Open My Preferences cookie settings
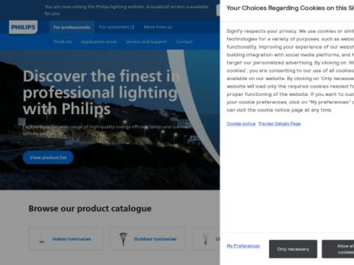 click(x=243, y=246)
